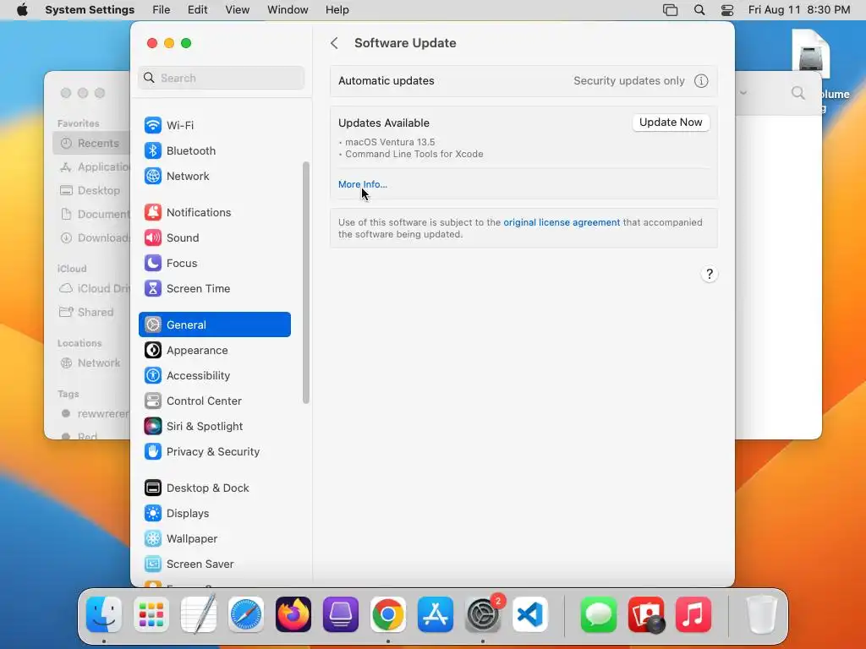The width and height of the screenshot is (866, 649).
Task: Open the purple Mac app in Dock
Action: pyautogui.click(x=341, y=614)
